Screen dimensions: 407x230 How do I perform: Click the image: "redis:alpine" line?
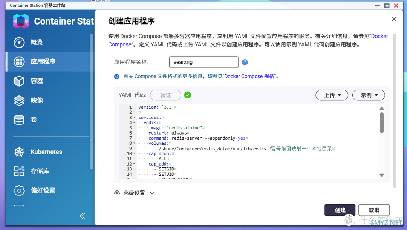coord(176,128)
